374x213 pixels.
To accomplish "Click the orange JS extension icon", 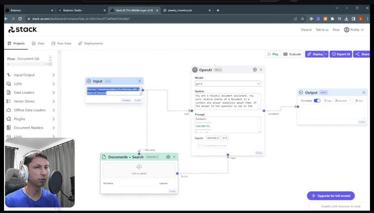I will pyautogui.click(x=325, y=19).
